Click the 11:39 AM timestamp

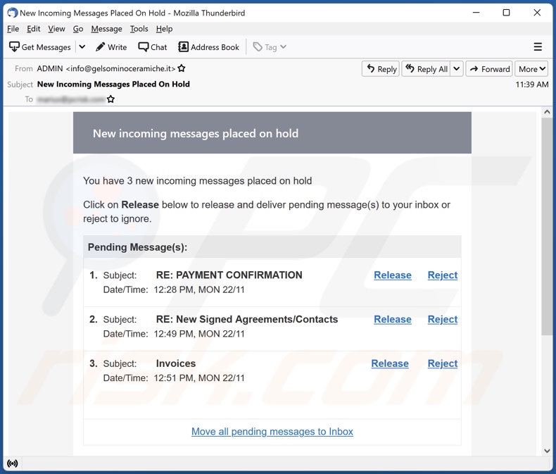tap(532, 85)
